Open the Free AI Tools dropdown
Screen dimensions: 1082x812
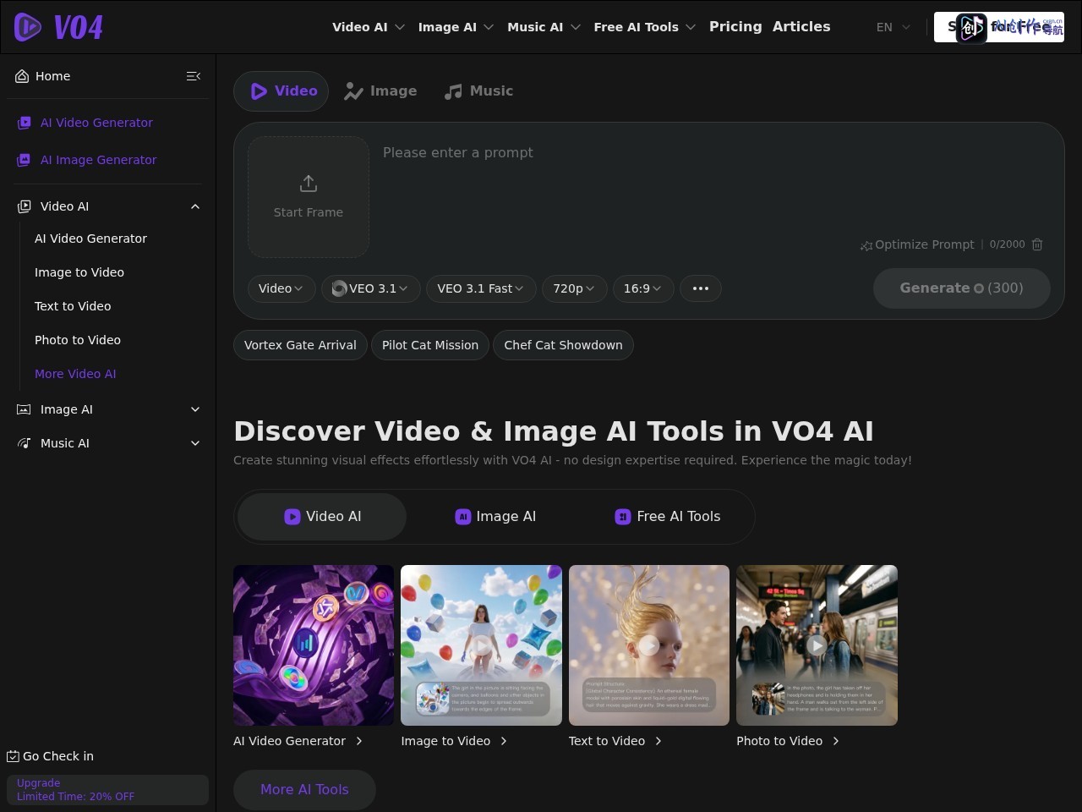pos(645,27)
